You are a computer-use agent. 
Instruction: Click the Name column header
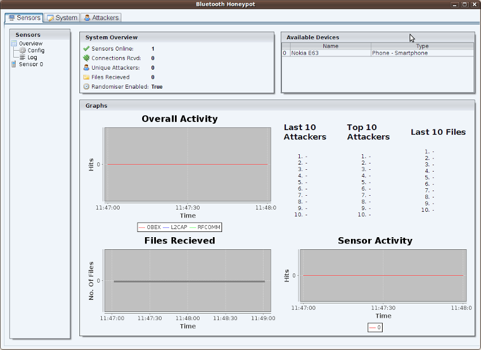[330, 46]
